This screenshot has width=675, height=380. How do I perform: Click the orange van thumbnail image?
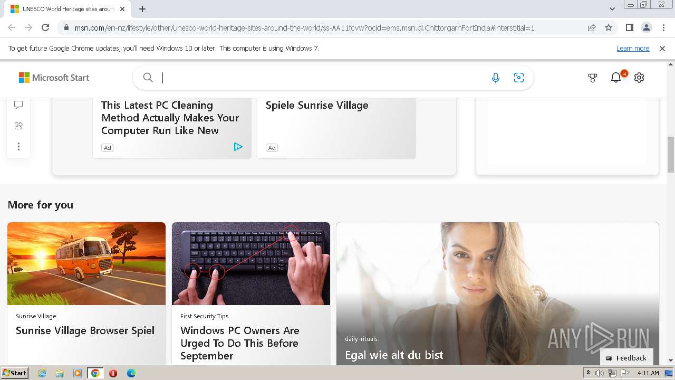point(86,263)
